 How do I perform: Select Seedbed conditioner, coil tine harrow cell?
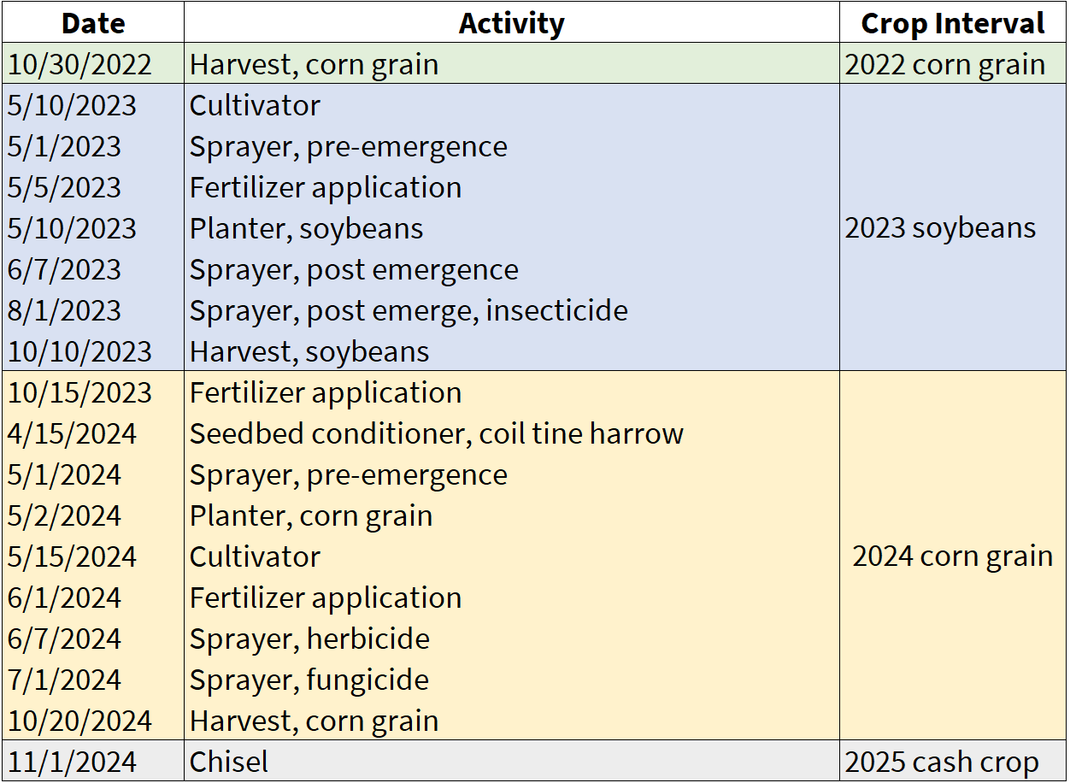(437, 433)
